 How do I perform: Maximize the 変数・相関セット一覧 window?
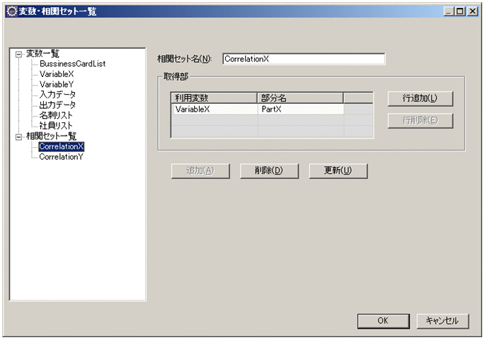point(460,11)
